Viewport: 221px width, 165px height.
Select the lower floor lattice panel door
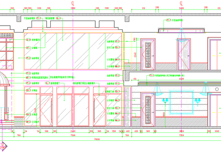coord(148,110)
